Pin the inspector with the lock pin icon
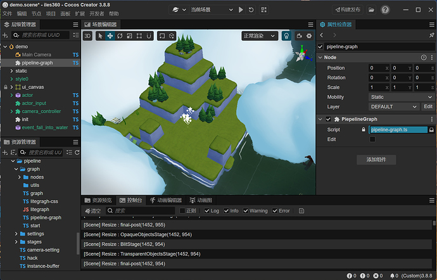 (431, 35)
